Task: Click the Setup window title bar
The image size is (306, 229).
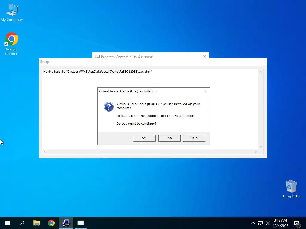Action: pyautogui.click(x=153, y=62)
